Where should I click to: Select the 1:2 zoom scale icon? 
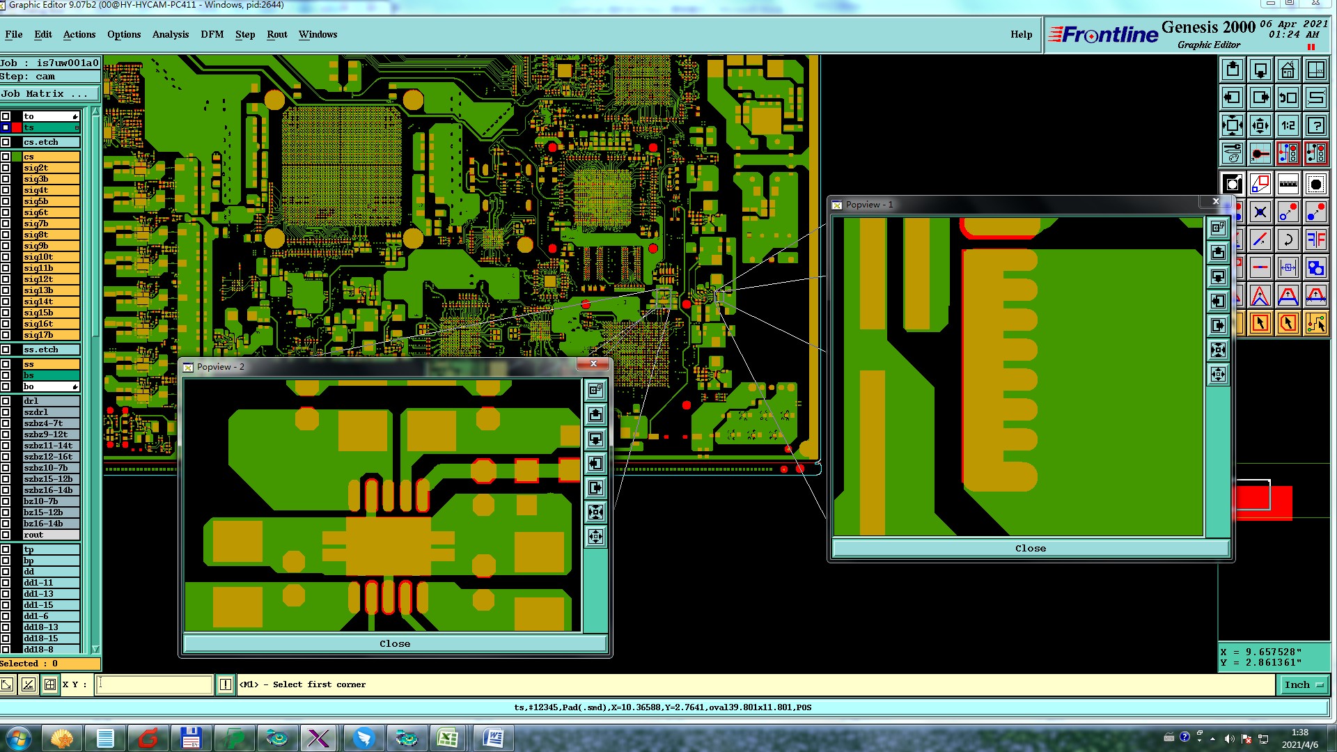tap(1288, 126)
